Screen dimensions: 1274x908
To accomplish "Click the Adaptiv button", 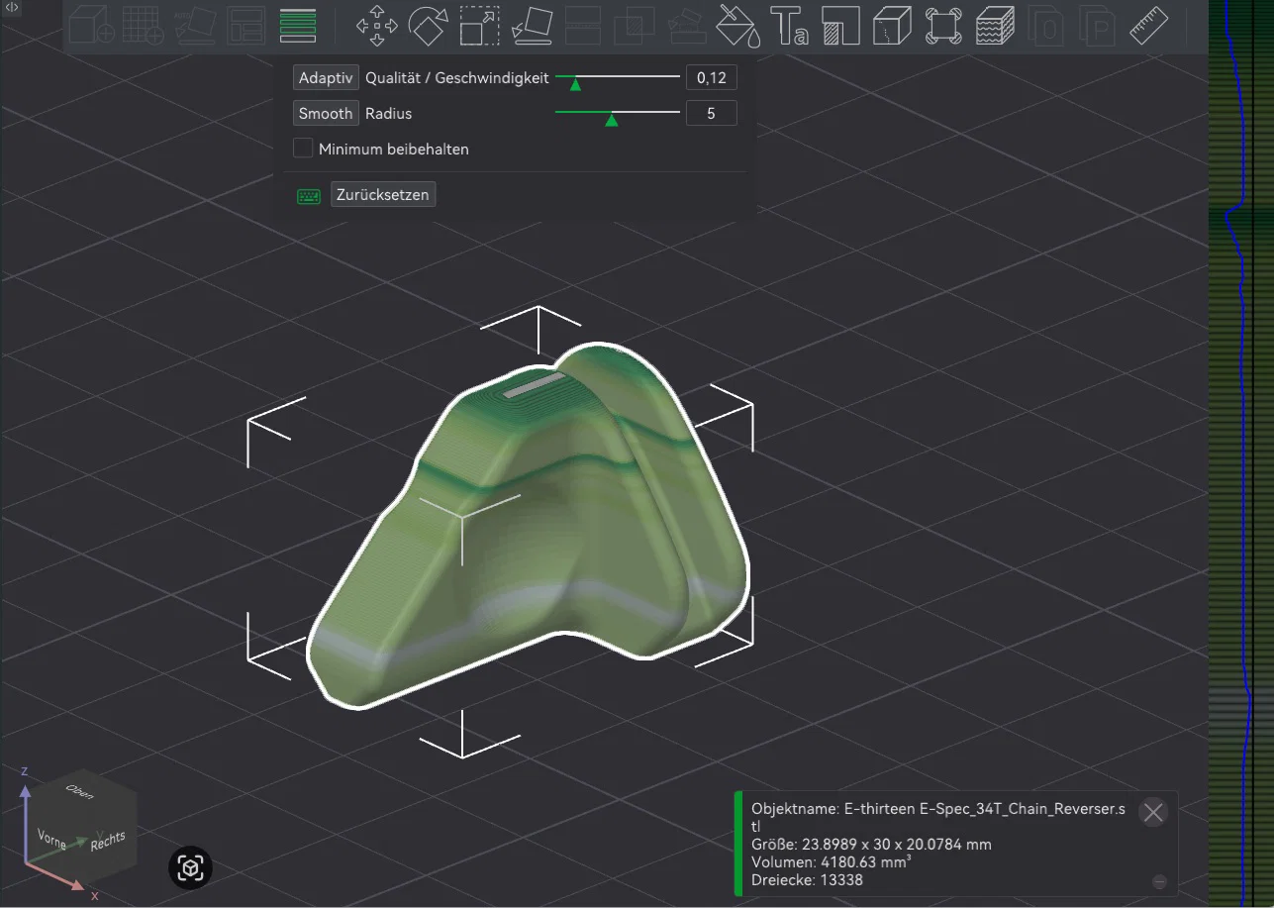I will click(x=326, y=78).
